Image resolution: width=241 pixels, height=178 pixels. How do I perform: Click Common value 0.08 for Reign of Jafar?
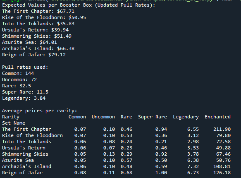pos(80,173)
